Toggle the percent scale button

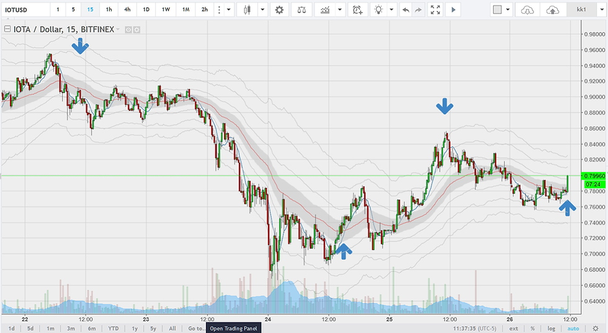tap(532, 328)
